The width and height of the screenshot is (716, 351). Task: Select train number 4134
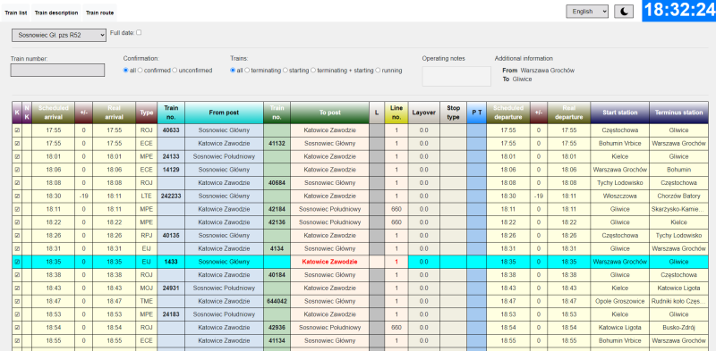pos(277,249)
